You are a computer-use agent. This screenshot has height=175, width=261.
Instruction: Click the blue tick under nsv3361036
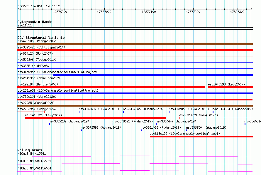(x=141, y=130)
